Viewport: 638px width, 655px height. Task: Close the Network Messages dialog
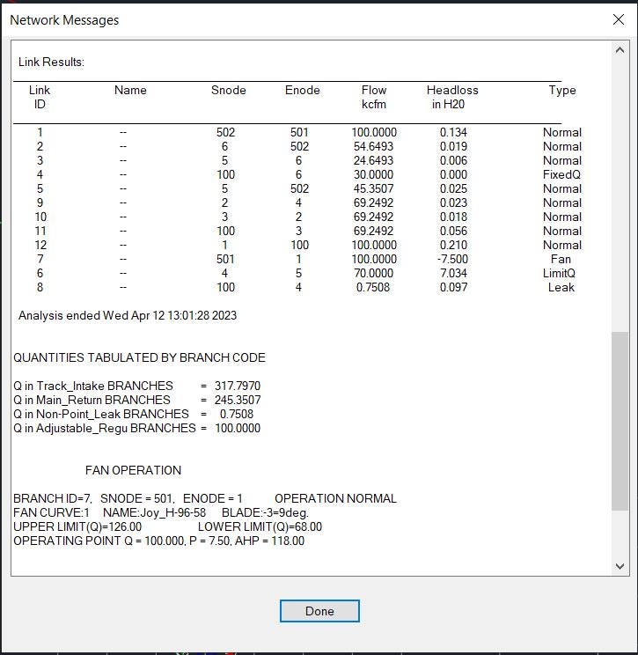[x=619, y=19]
